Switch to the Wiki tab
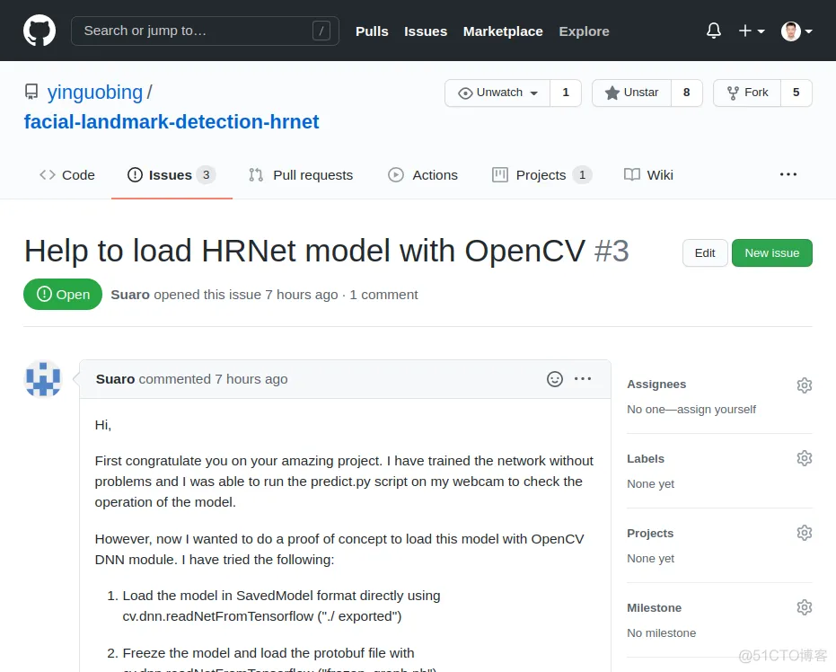This screenshot has width=836, height=672. (x=648, y=175)
